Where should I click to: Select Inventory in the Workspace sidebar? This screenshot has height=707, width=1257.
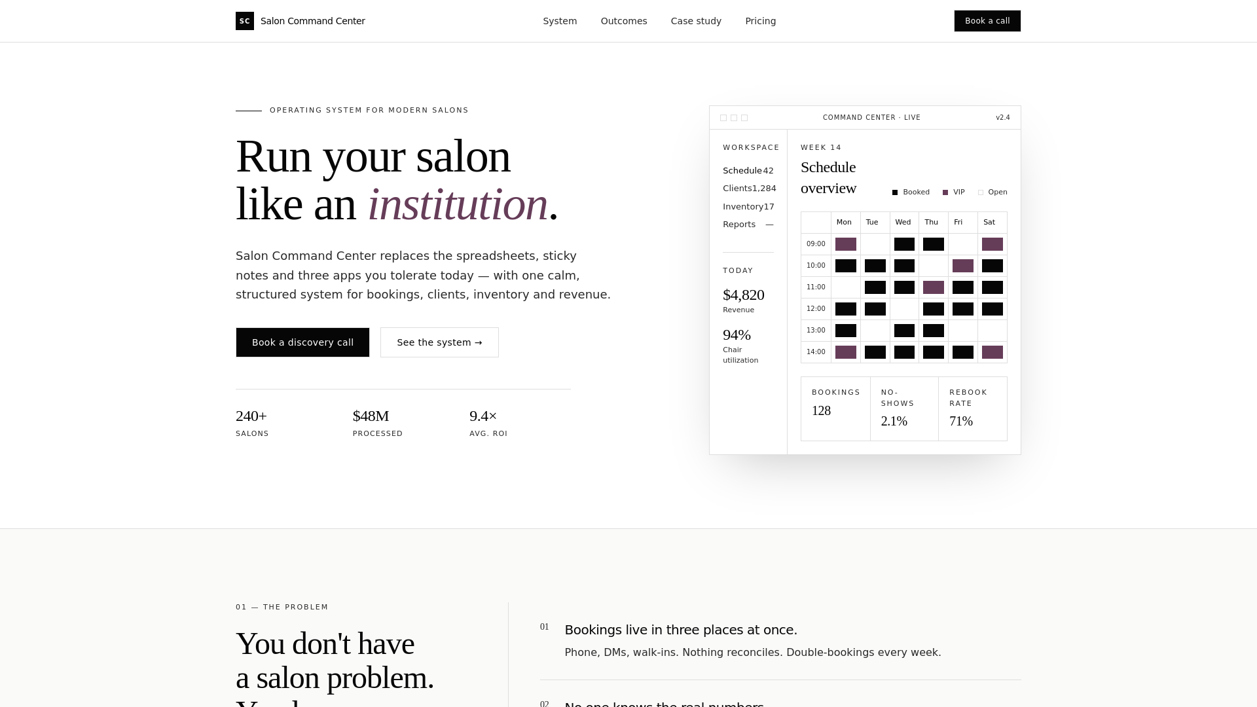(x=748, y=207)
